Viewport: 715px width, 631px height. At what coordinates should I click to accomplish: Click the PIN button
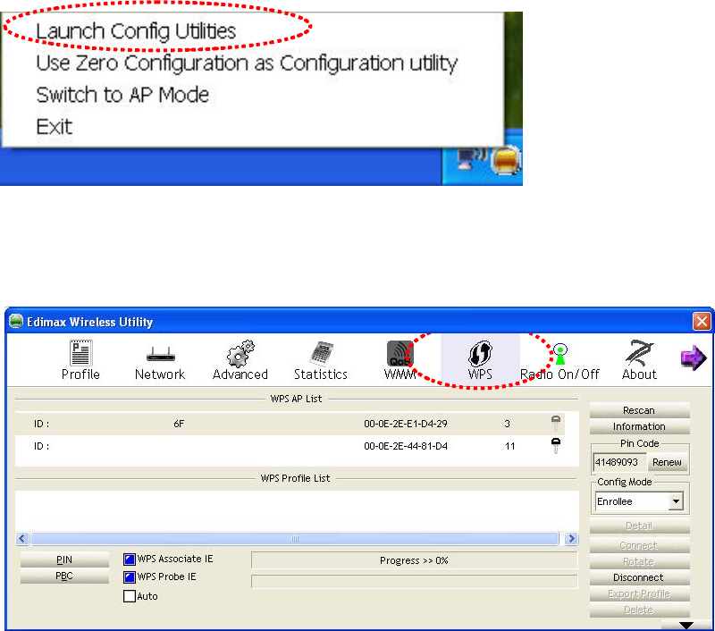(x=64, y=559)
